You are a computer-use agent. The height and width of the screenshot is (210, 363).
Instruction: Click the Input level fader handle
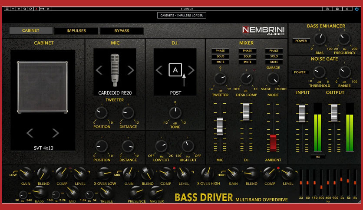coord(302,113)
